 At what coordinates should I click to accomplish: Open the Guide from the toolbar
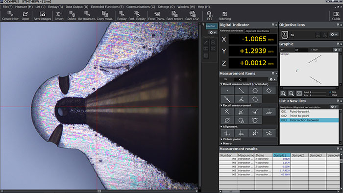336,16
